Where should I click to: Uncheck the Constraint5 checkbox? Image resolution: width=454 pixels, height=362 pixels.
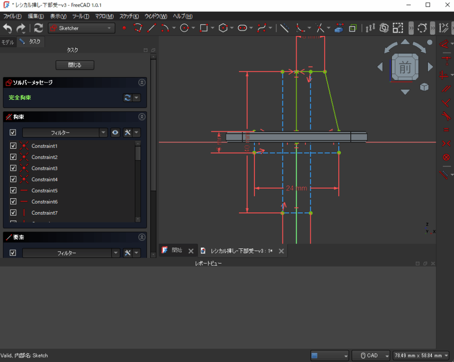tap(13, 190)
